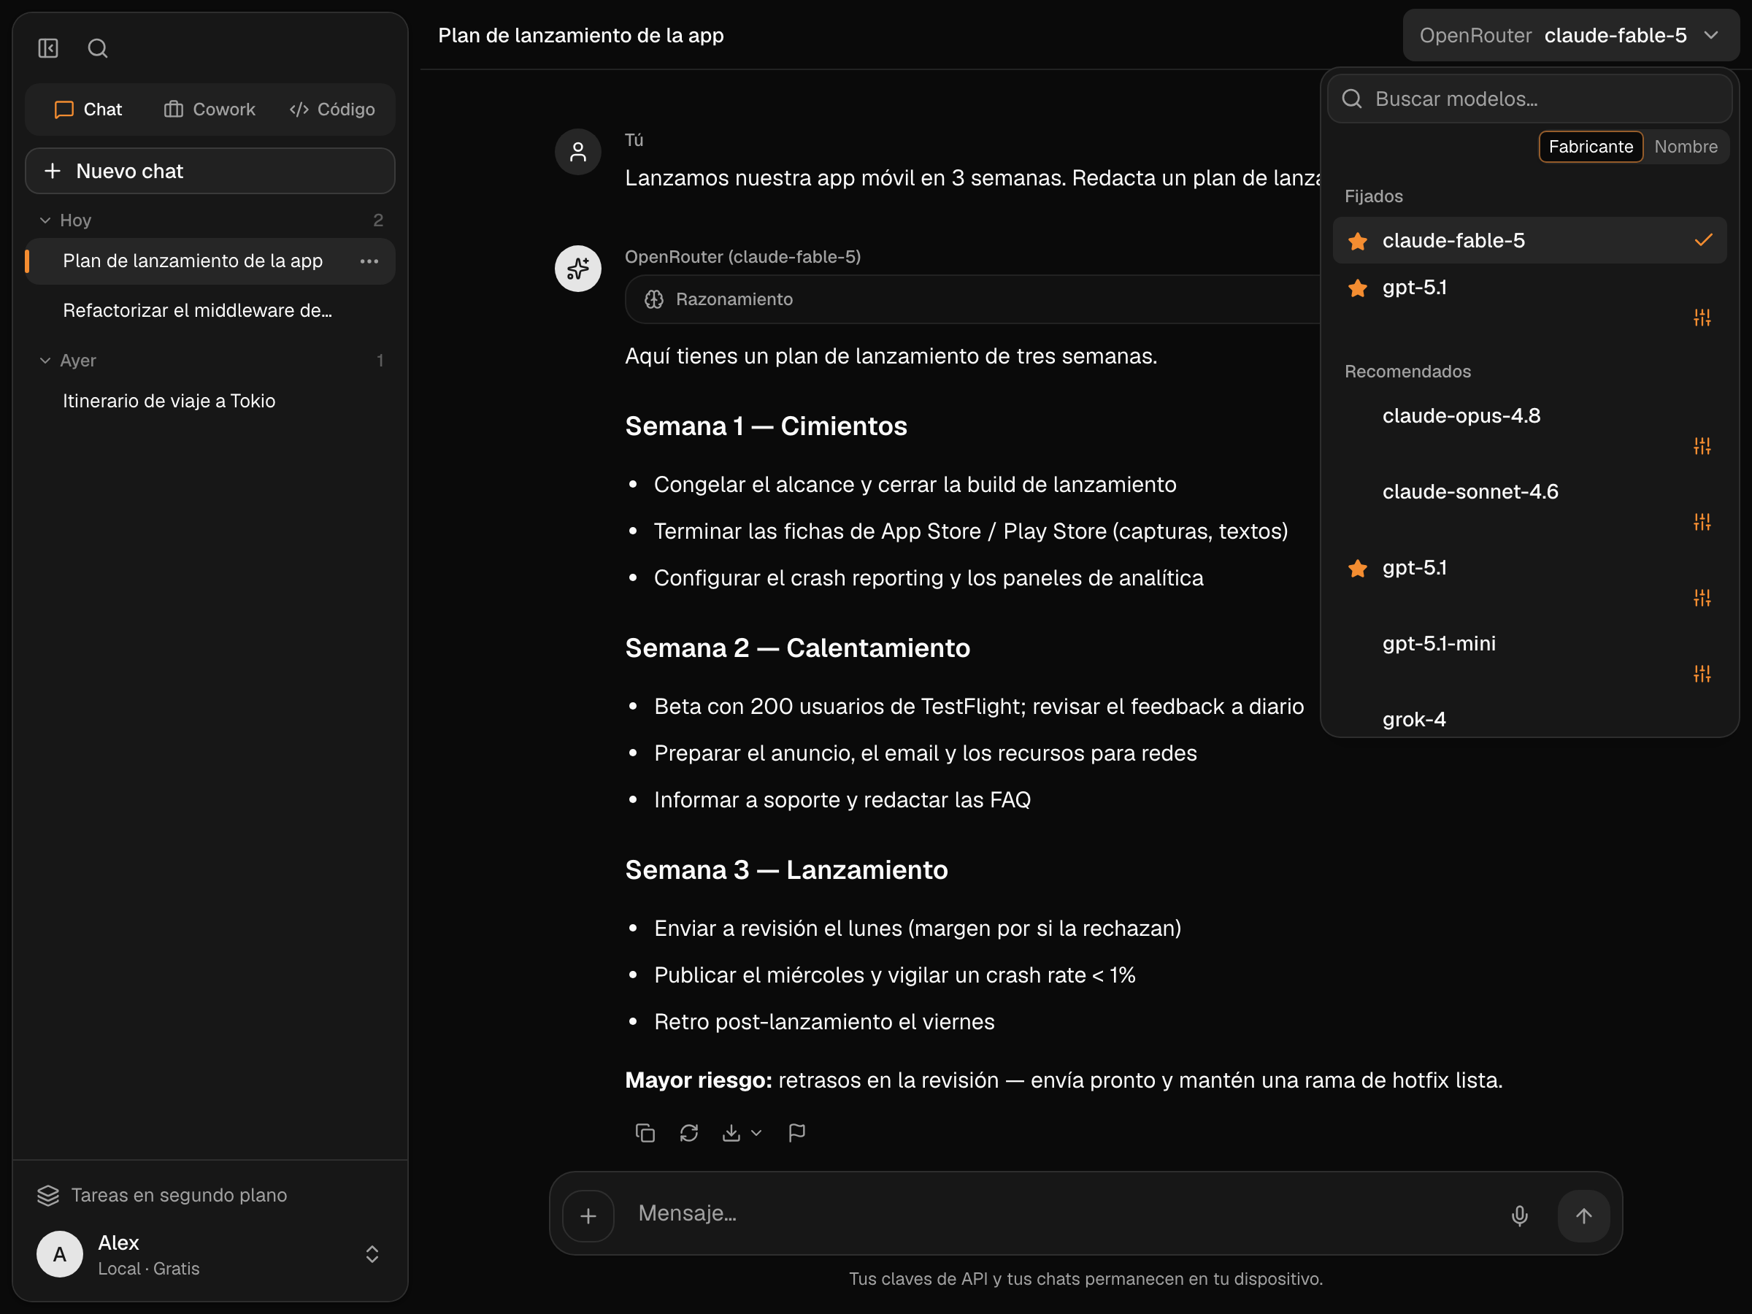Click the Recomendados section label
Screen dimensions: 1752x1314
1407,372
